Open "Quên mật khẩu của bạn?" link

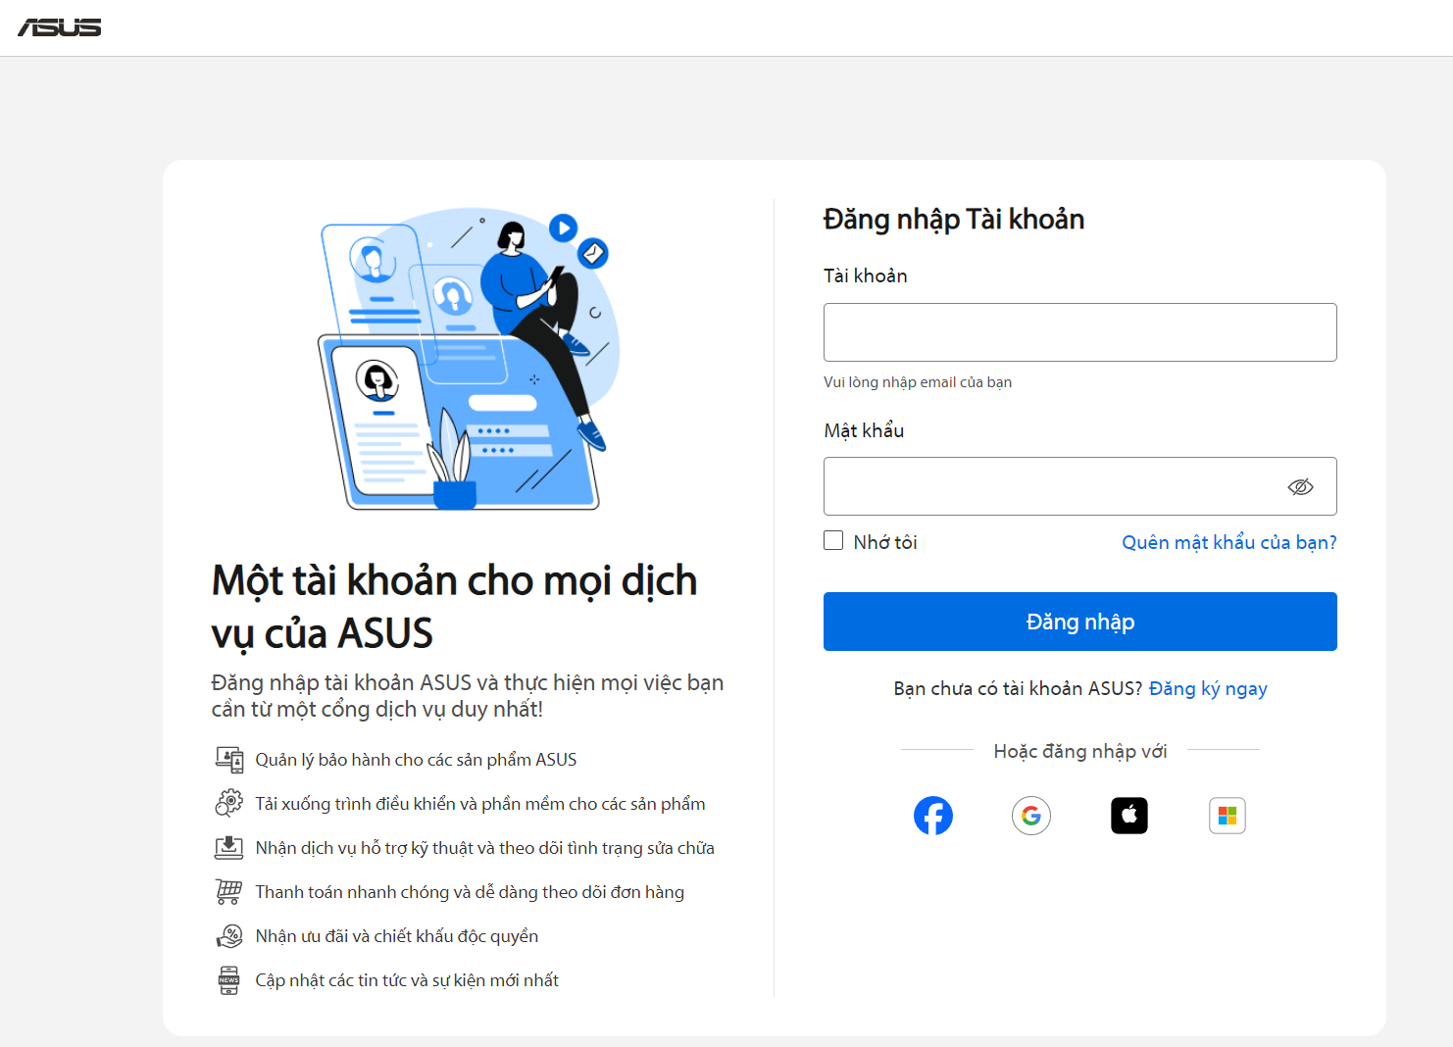1228,542
